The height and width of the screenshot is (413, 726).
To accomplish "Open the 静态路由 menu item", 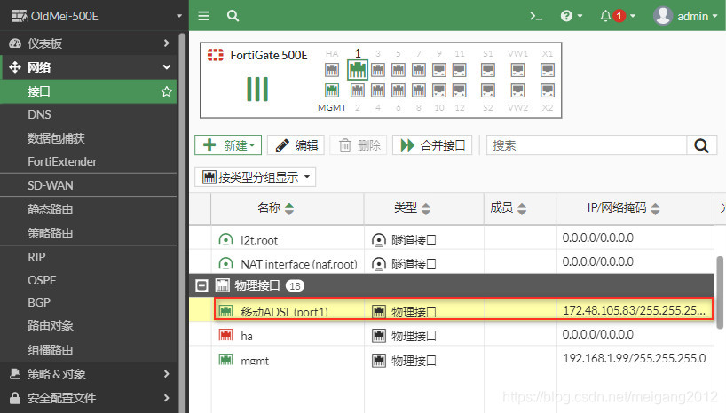I will (x=89, y=209).
